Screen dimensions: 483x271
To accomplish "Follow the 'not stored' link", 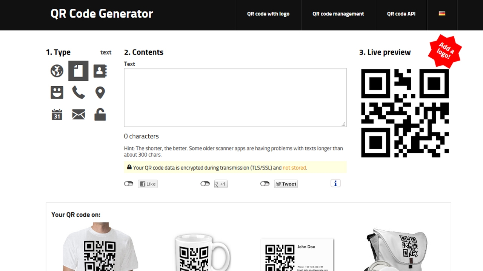I will (294, 168).
